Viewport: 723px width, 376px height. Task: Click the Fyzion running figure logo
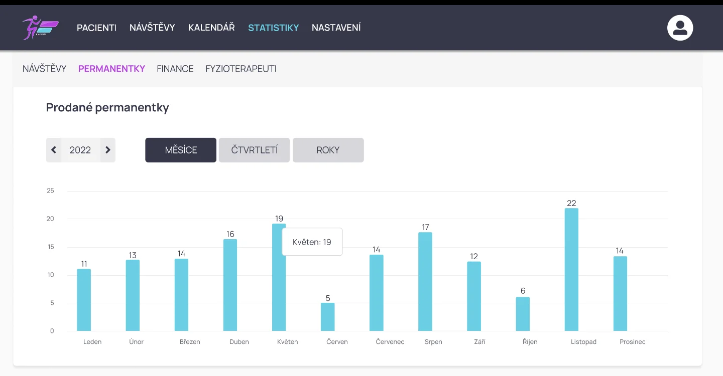40,28
